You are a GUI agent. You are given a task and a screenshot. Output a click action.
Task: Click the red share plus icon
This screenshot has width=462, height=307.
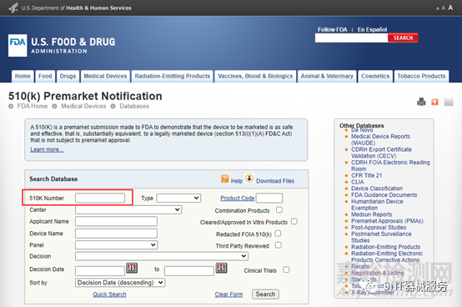coord(434,102)
